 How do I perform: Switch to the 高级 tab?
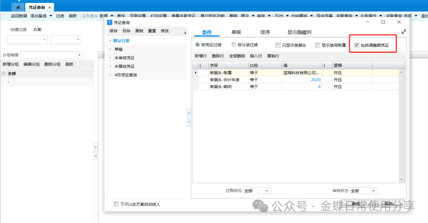236,32
